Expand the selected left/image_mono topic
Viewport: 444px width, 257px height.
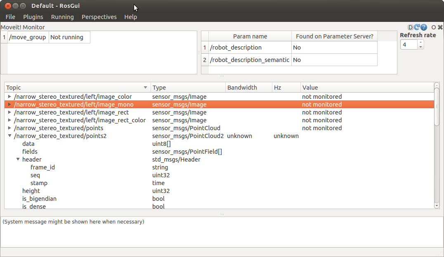point(9,105)
